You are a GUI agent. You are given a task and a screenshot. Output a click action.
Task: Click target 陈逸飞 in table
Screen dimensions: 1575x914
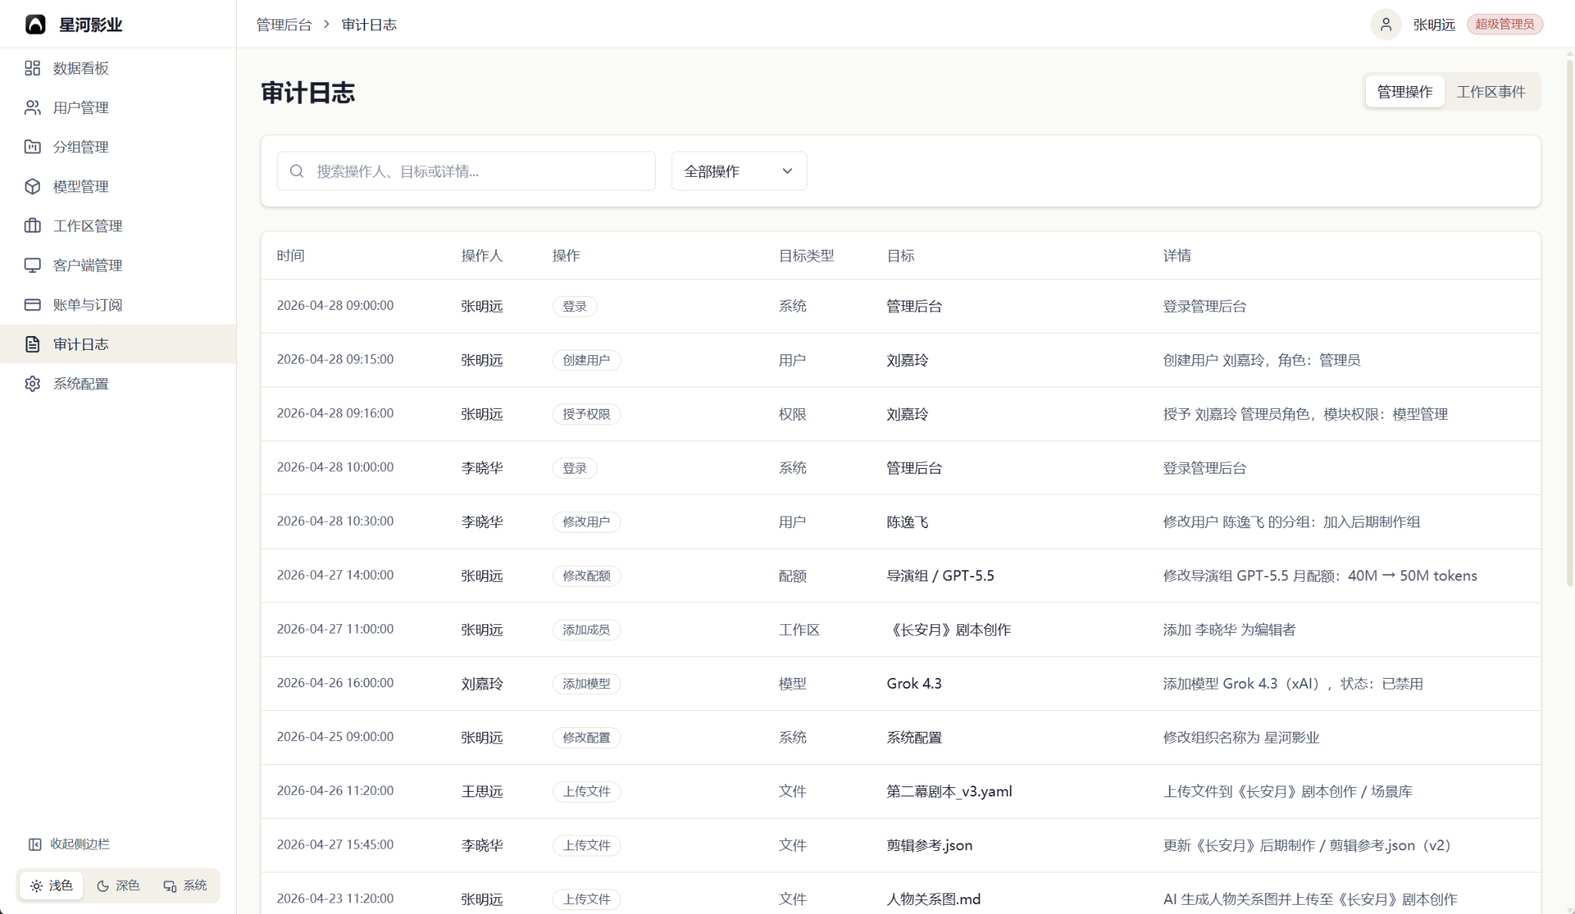pos(907,522)
